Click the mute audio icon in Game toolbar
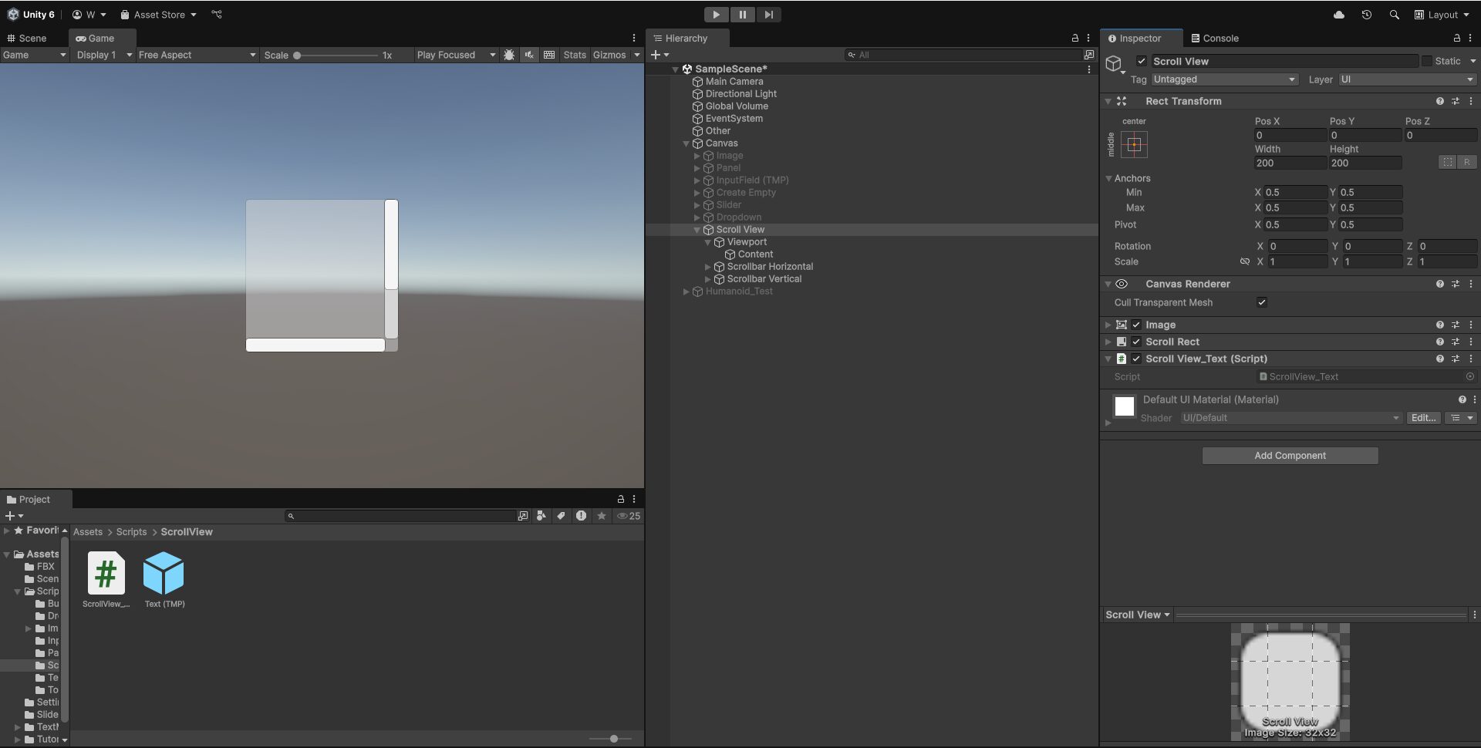1481x748 pixels. click(529, 55)
